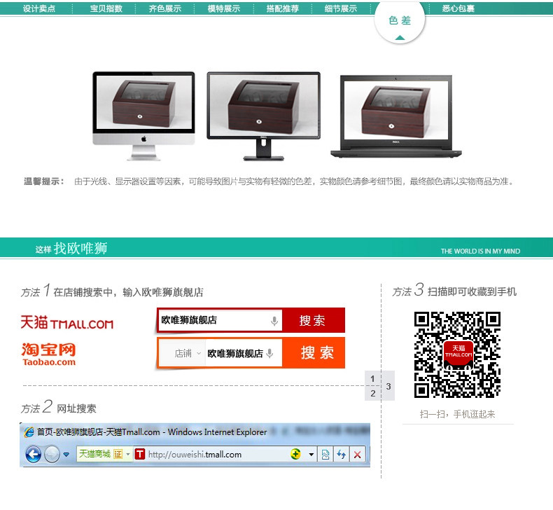Screen dimensions: 553x510
Task: Click THE WORLD IS IN MY MIND text
Action: pos(480,251)
